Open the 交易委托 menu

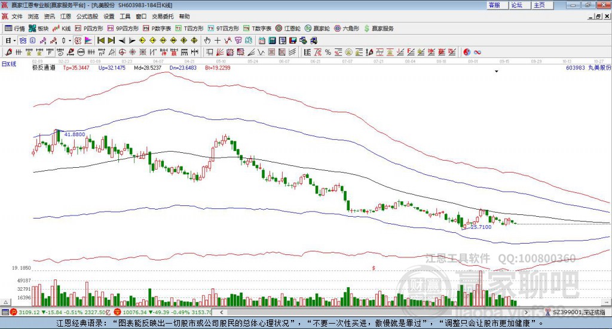tap(163, 16)
